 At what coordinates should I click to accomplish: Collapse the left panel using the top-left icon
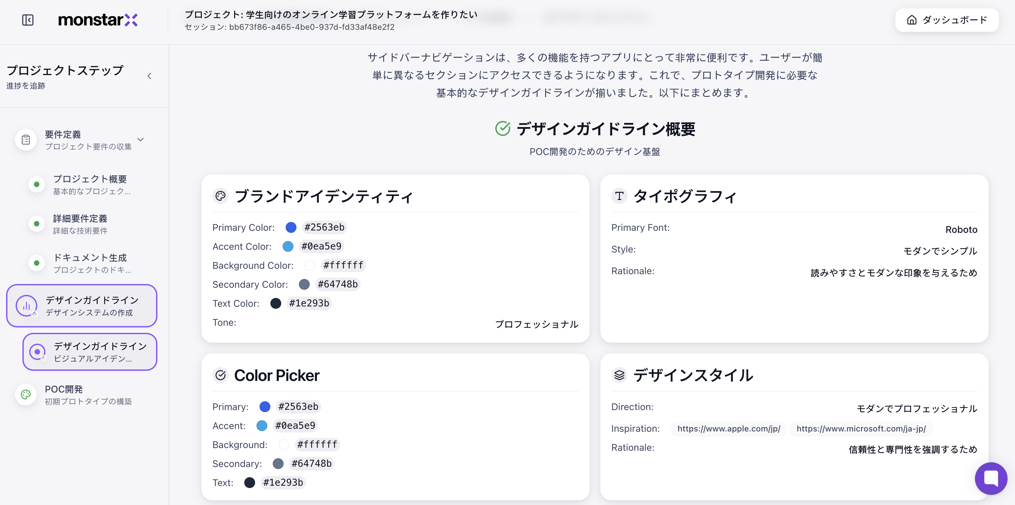click(27, 20)
